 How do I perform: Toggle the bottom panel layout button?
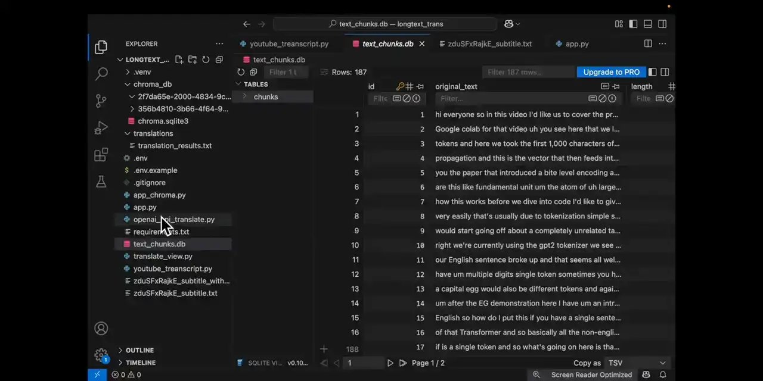point(648,24)
